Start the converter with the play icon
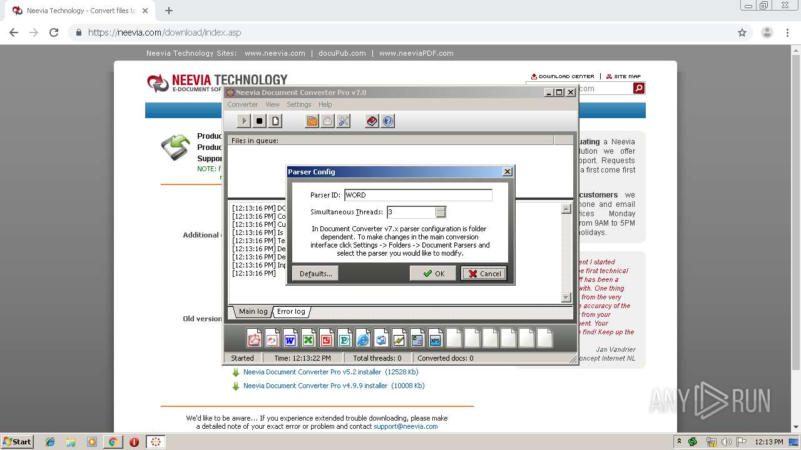This screenshot has height=450, width=801. pyautogui.click(x=243, y=121)
